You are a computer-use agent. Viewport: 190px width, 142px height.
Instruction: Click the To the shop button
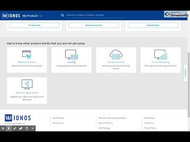(x=34, y=25)
